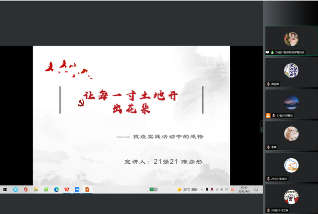Click the green battery indicator in taskbar
The height and width of the screenshot is (214, 318).
[154, 190]
